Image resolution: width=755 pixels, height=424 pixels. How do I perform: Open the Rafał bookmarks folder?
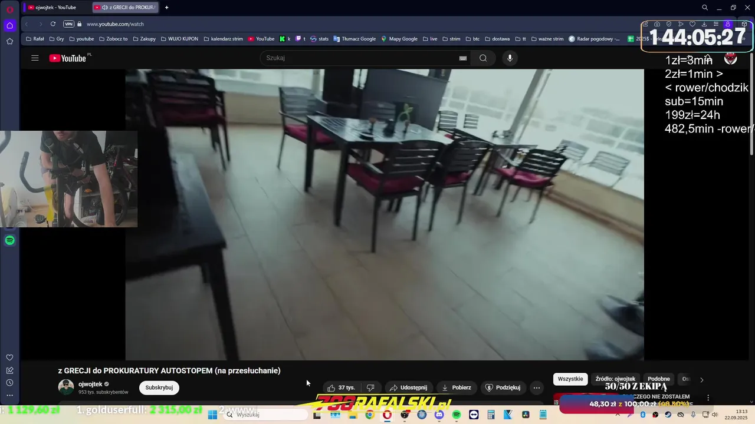click(x=35, y=39)
